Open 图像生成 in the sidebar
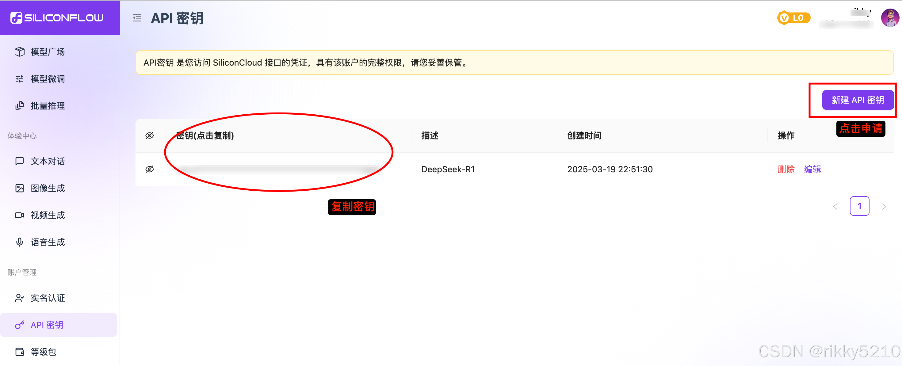This screenshot has height=366, width=902. tap(47, 188)
